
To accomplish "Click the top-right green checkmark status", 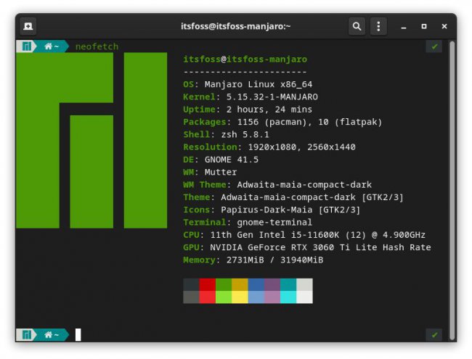I will click(x=434, y=46).
